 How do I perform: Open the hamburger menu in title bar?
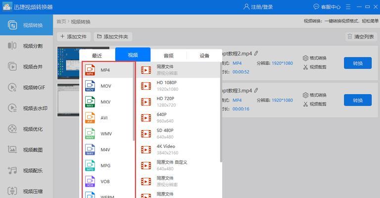tap(348, 7)
